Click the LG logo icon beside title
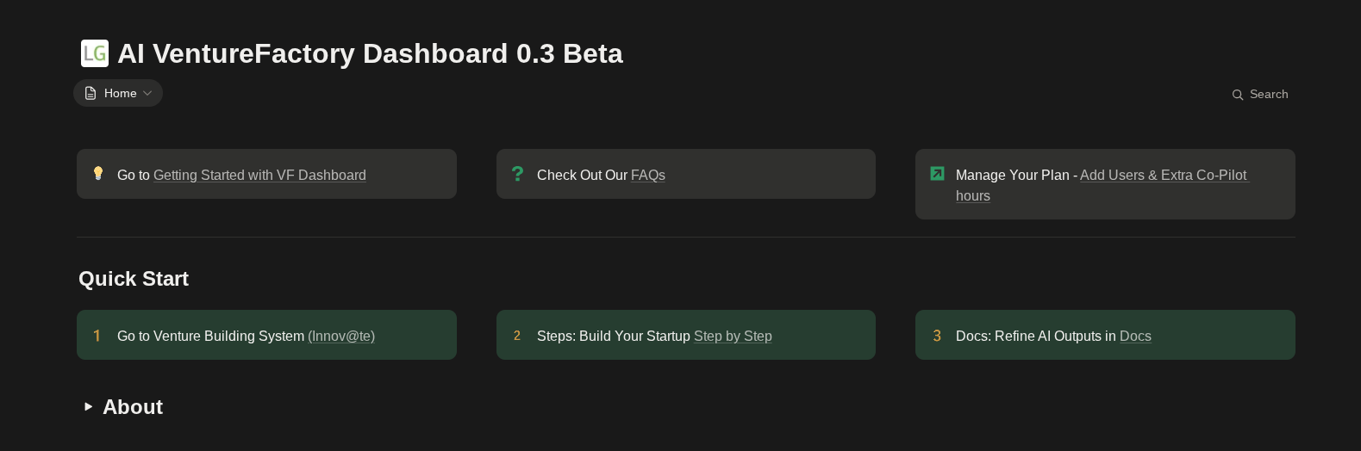1361x451 pixels. pos(95,53)
